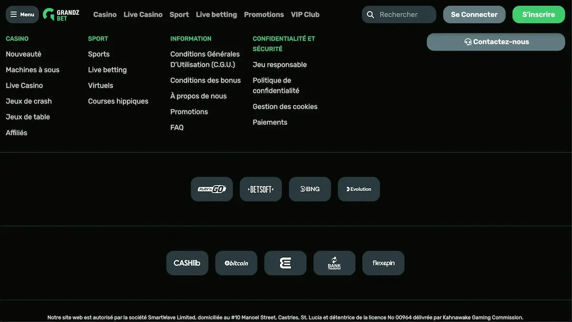Click the Bank Transfer payment icon
The image size is (572, 322).
[334, 263]
